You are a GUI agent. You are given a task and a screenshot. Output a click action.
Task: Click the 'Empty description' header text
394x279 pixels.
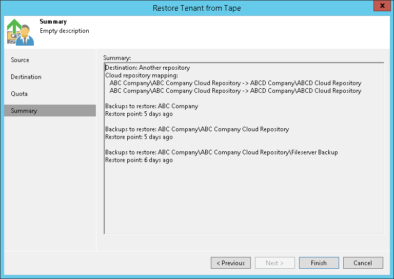click(65, 31)
